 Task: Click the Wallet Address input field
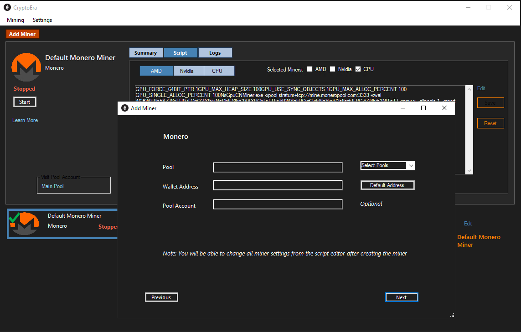pos(278,185)
